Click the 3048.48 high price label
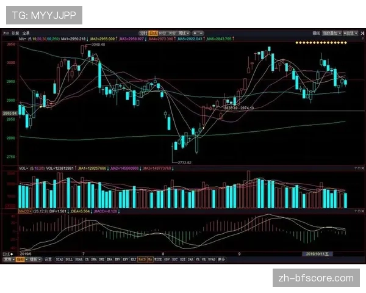This screenshot has width=366, height=293. pos(98,45)
